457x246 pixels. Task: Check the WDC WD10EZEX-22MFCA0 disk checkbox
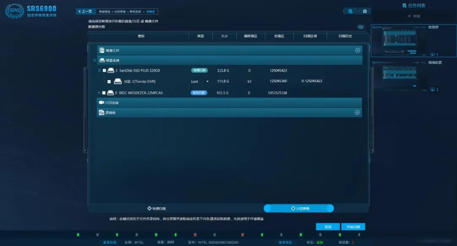click(104, 93)
